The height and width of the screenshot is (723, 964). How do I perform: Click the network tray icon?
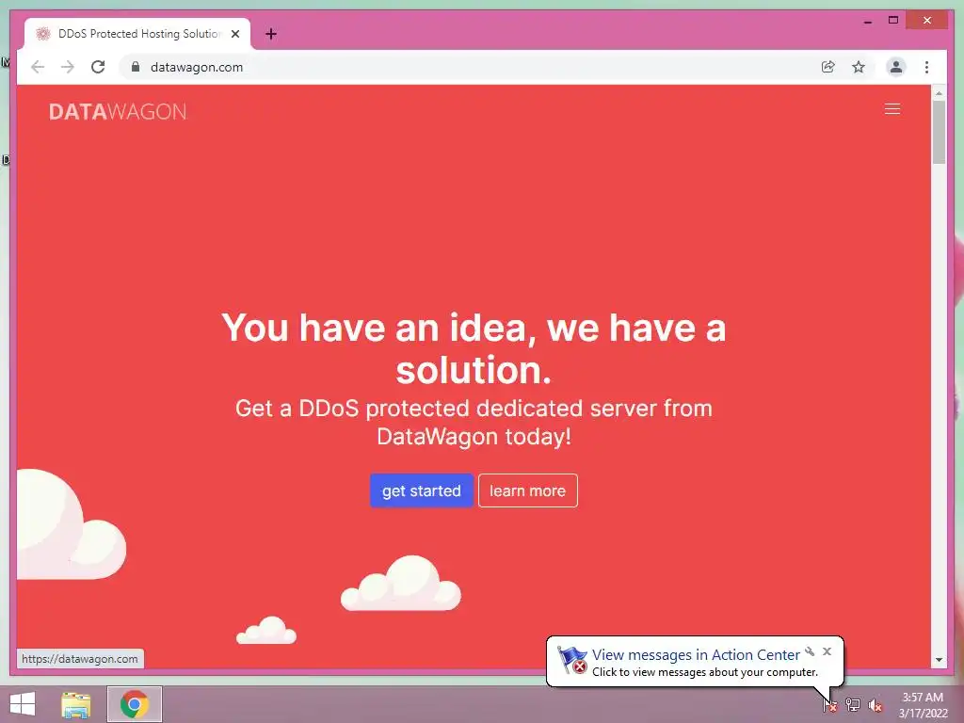pyautogui.click(x=853, y=704)
